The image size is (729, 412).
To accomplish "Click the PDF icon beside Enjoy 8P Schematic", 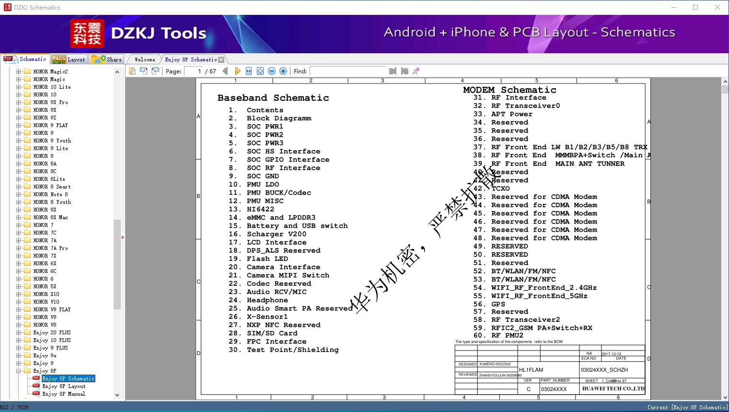I will (x=36, y=378).
